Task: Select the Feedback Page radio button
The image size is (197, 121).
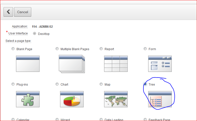Action: click(145, 120)
